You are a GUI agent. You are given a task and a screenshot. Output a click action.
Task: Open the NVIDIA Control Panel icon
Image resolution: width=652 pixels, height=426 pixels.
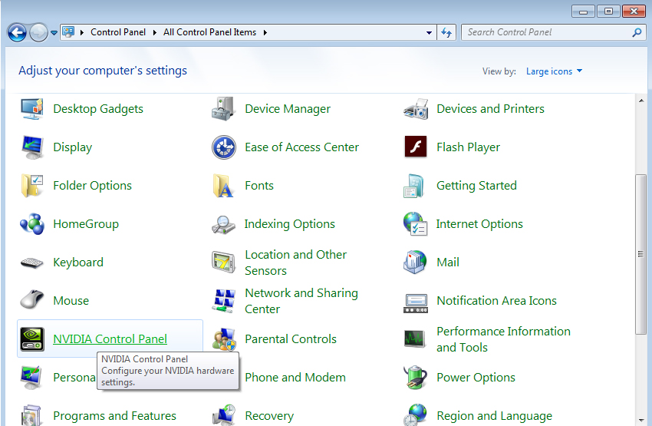(32, 339)
